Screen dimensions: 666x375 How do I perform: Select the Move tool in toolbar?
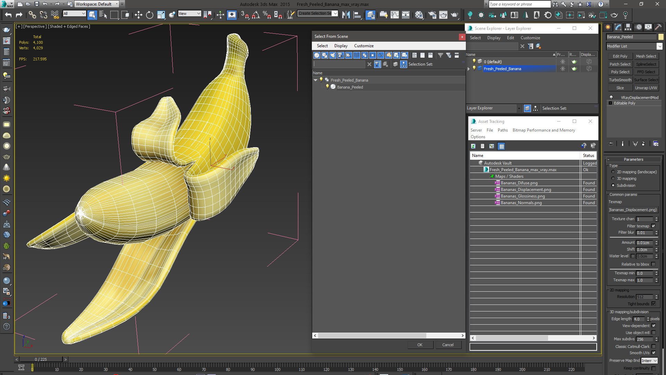pos(139,15)
